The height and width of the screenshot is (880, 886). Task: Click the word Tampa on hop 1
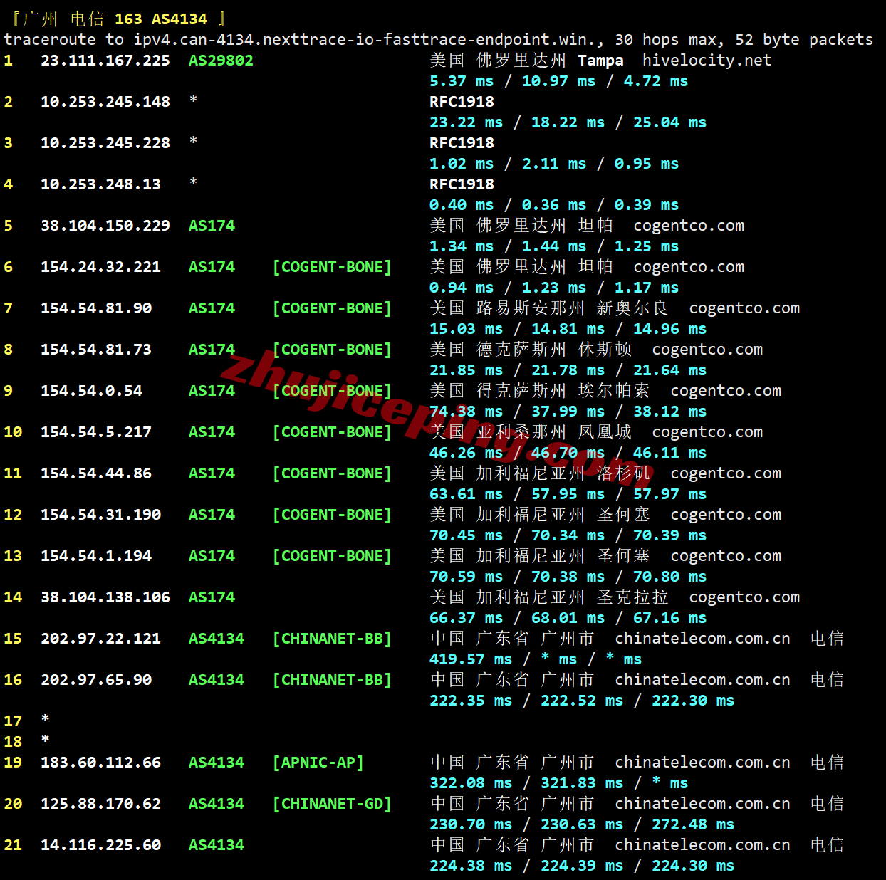[x=600, y=61]
